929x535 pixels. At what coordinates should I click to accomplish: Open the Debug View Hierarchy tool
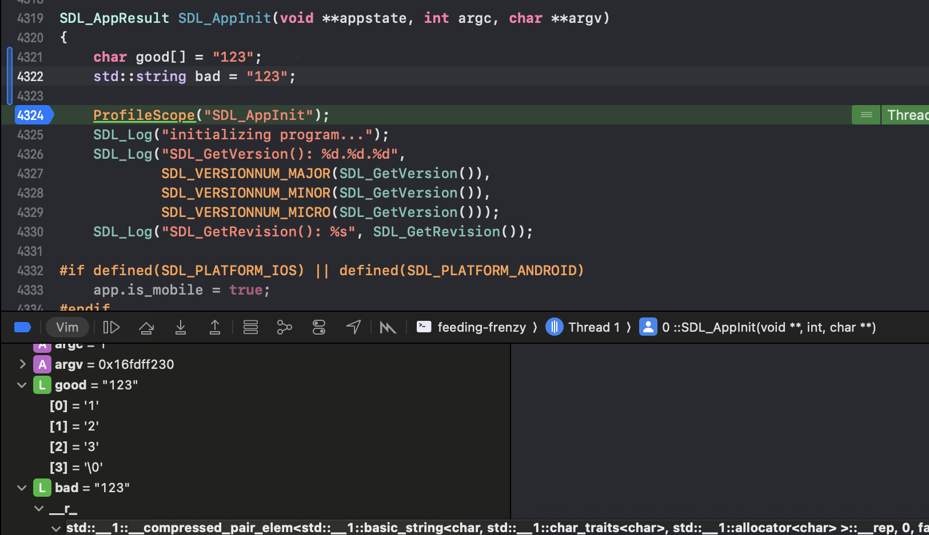[250, 327]
